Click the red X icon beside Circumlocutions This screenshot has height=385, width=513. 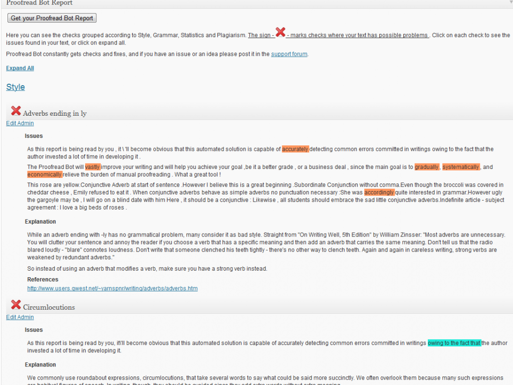pos(16,305)
